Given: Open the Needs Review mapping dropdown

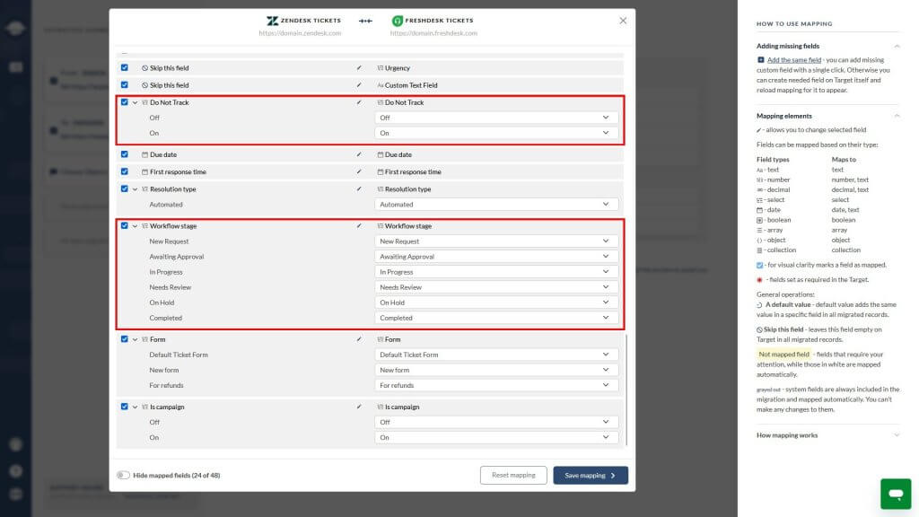Looking at the screenshot, I should click(495, 287).
